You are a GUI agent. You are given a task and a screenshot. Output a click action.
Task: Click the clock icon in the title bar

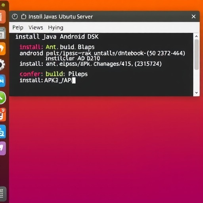[x=15, y=17]
